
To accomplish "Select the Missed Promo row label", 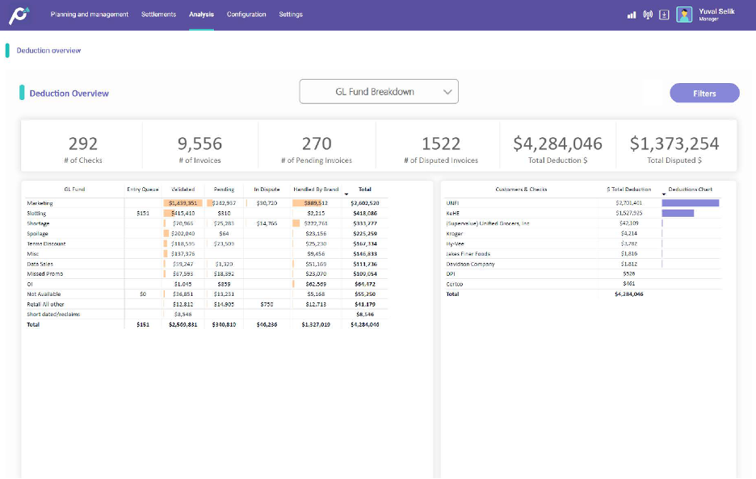I will [x=45, y=274].
